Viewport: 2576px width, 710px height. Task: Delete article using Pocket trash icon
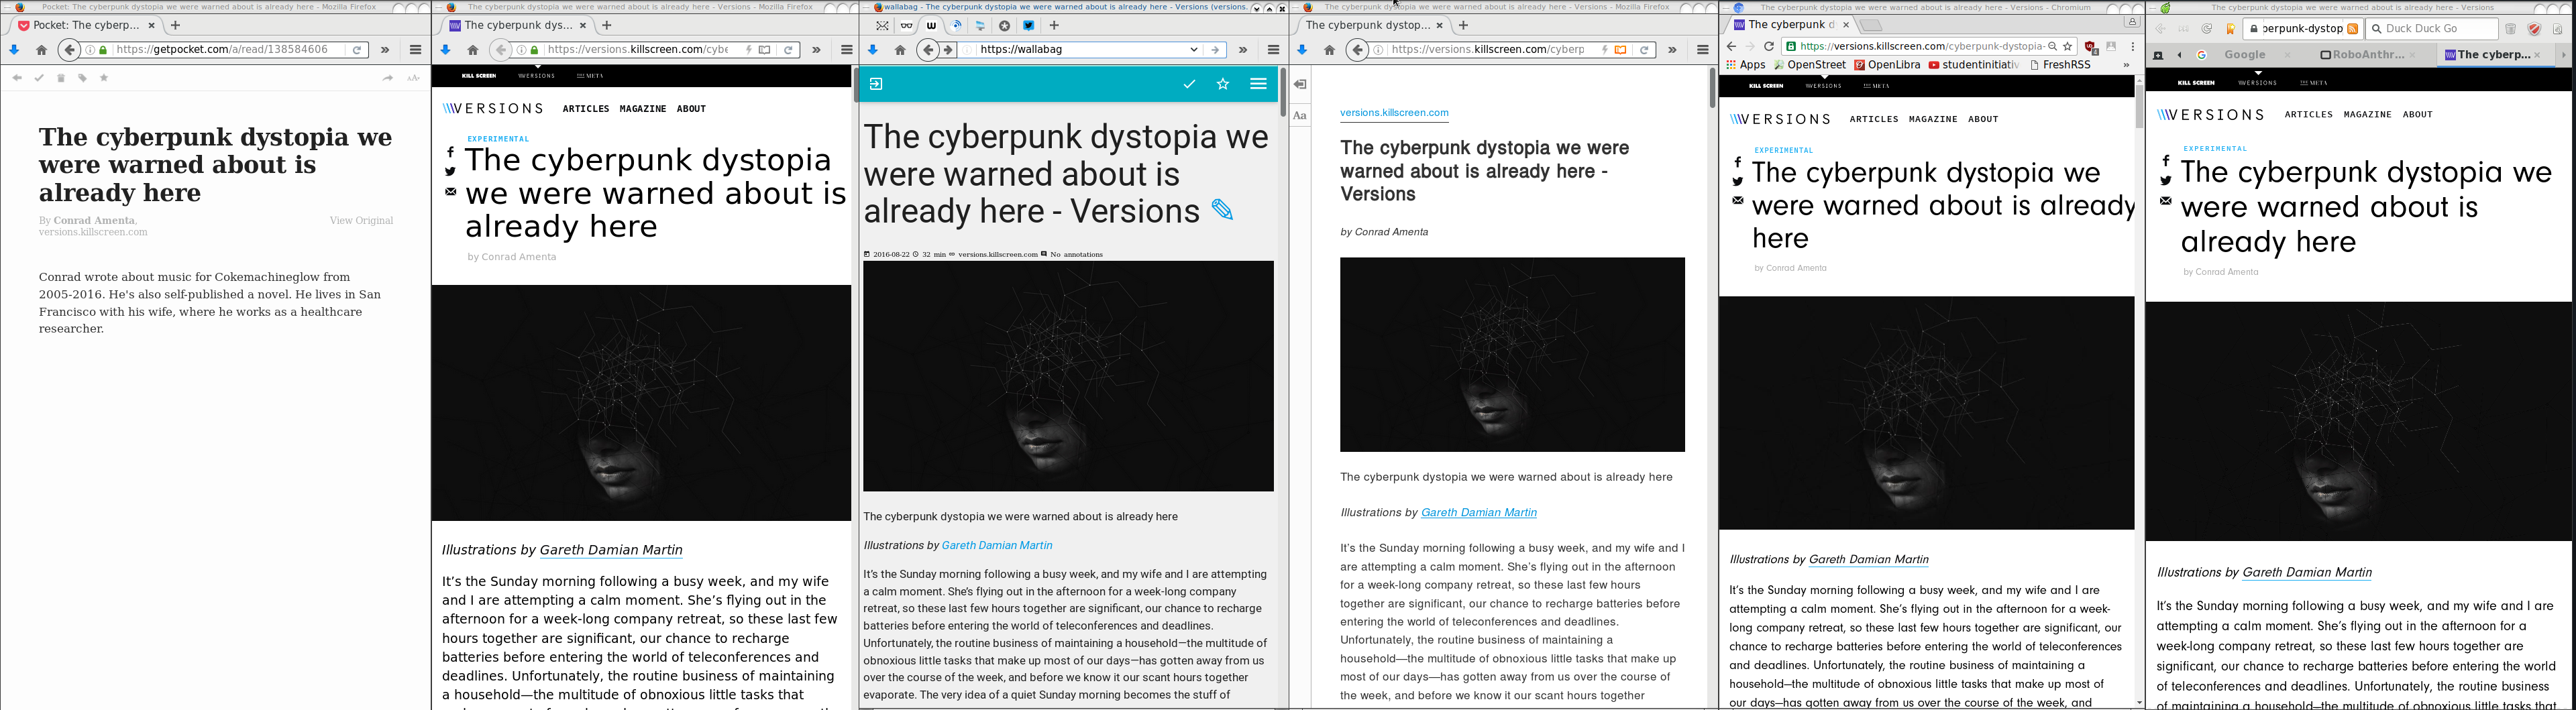click(61, 78)
